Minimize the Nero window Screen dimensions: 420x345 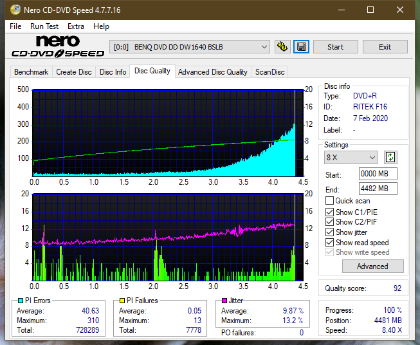pos(342,10)
